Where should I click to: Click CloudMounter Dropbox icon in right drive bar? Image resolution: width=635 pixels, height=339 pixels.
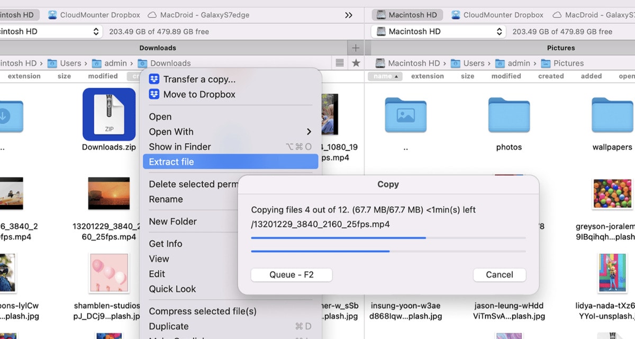coord(456,15)
